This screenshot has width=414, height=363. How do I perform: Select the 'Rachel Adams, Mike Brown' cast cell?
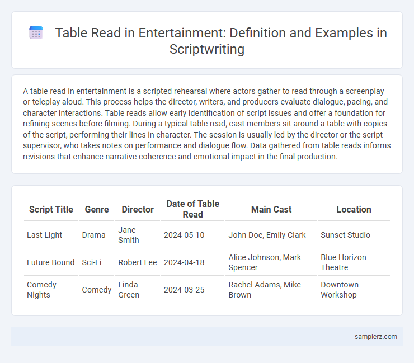click(x=271, y=290)
